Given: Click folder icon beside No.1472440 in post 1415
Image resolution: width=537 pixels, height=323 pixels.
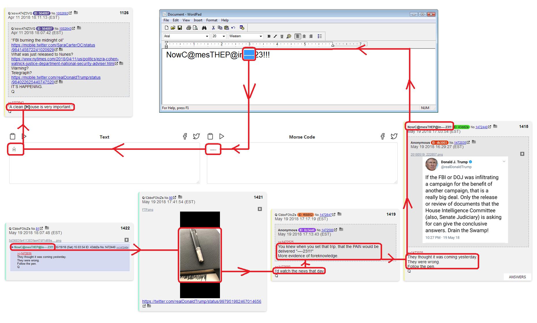Looking at the screenshot, I should [x=495, y=126].
